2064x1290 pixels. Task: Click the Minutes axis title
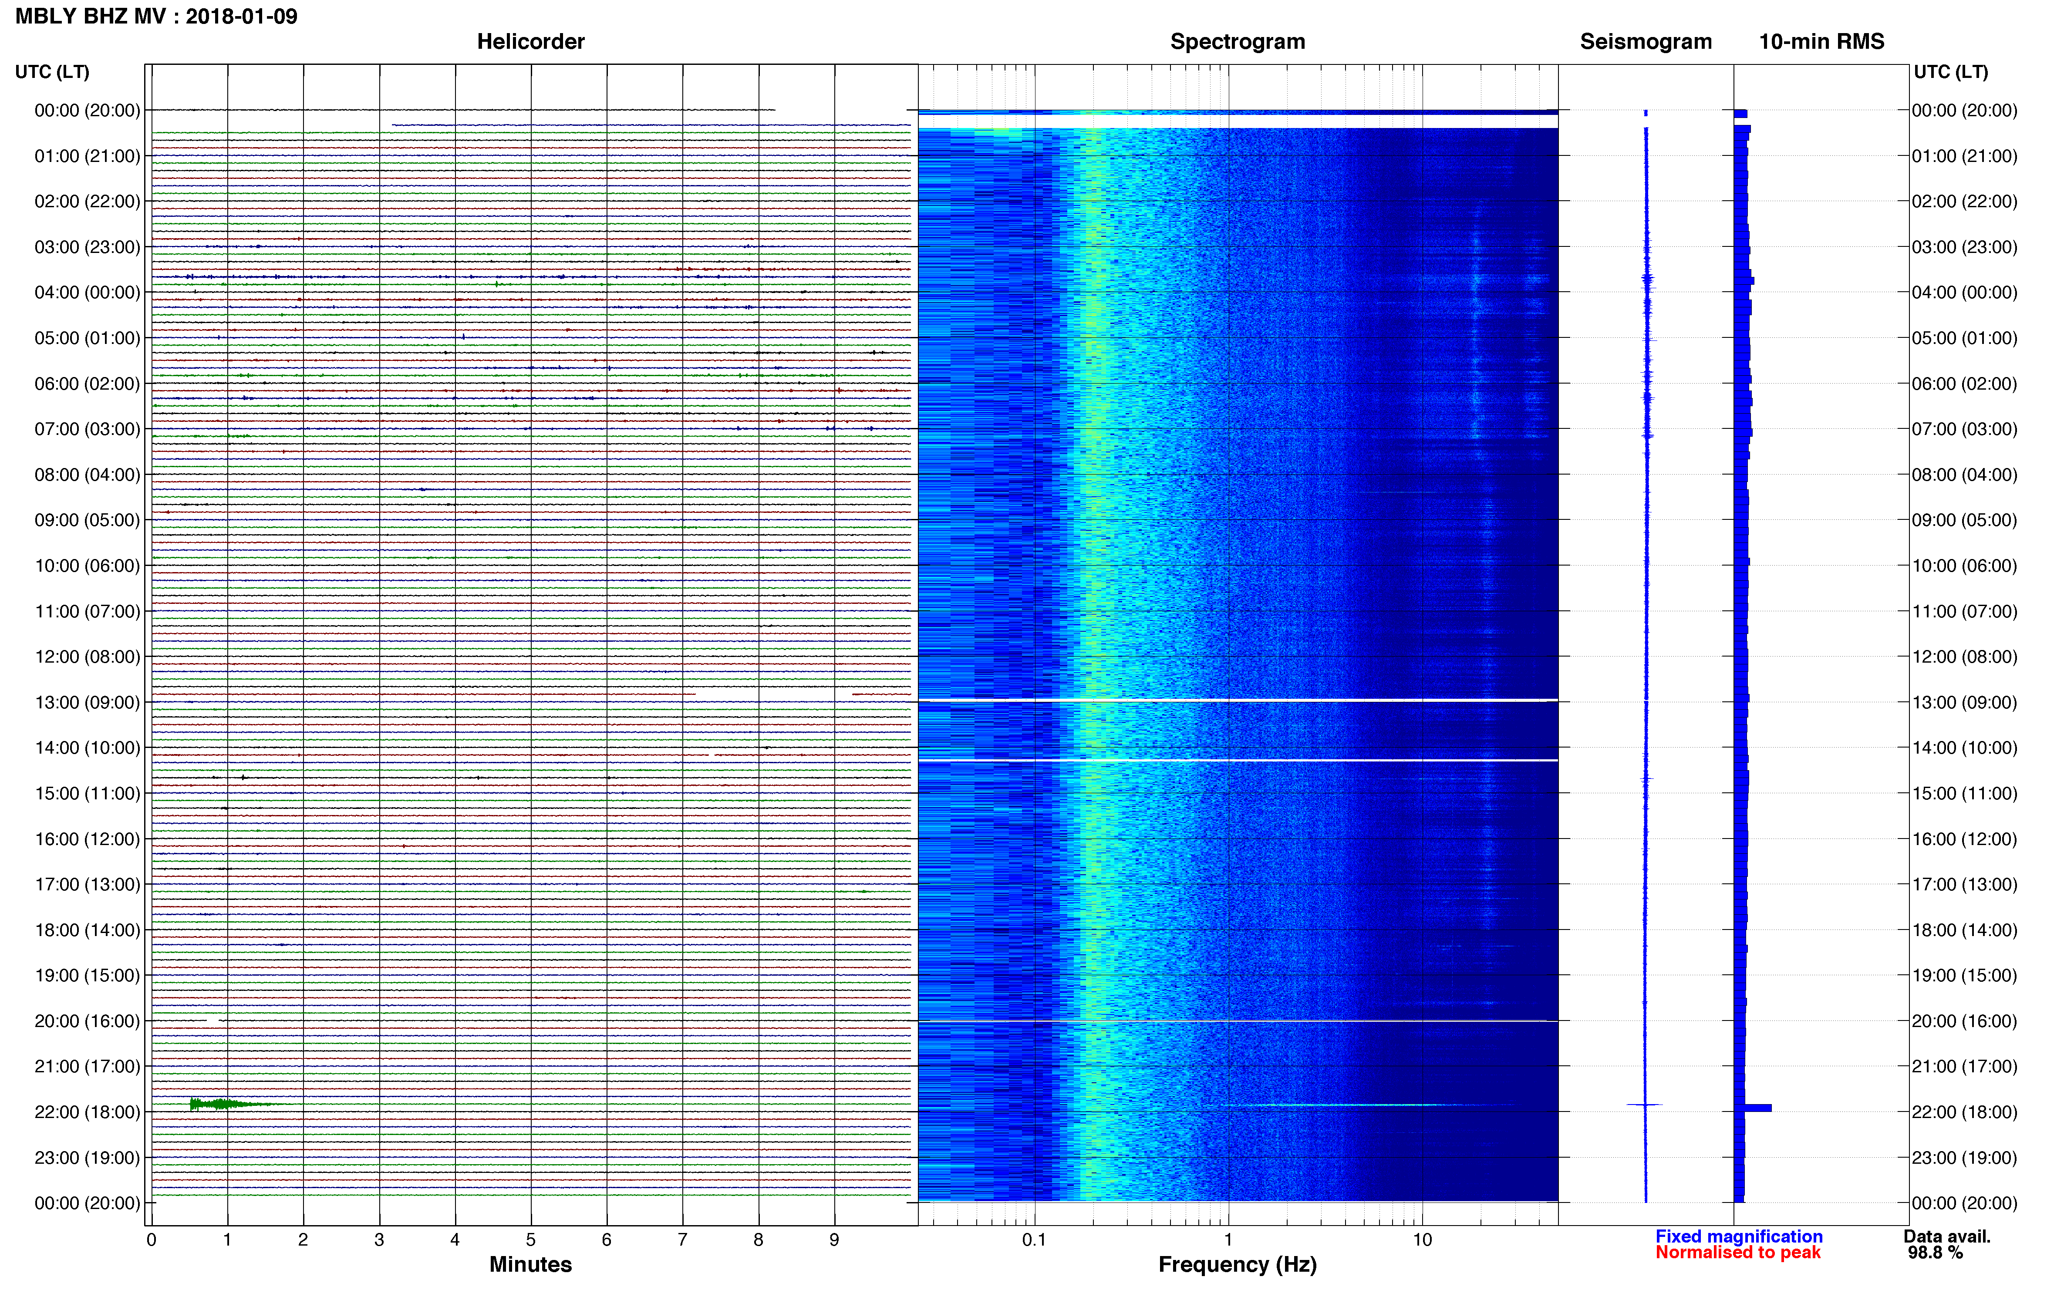(x=531, y=1264)
